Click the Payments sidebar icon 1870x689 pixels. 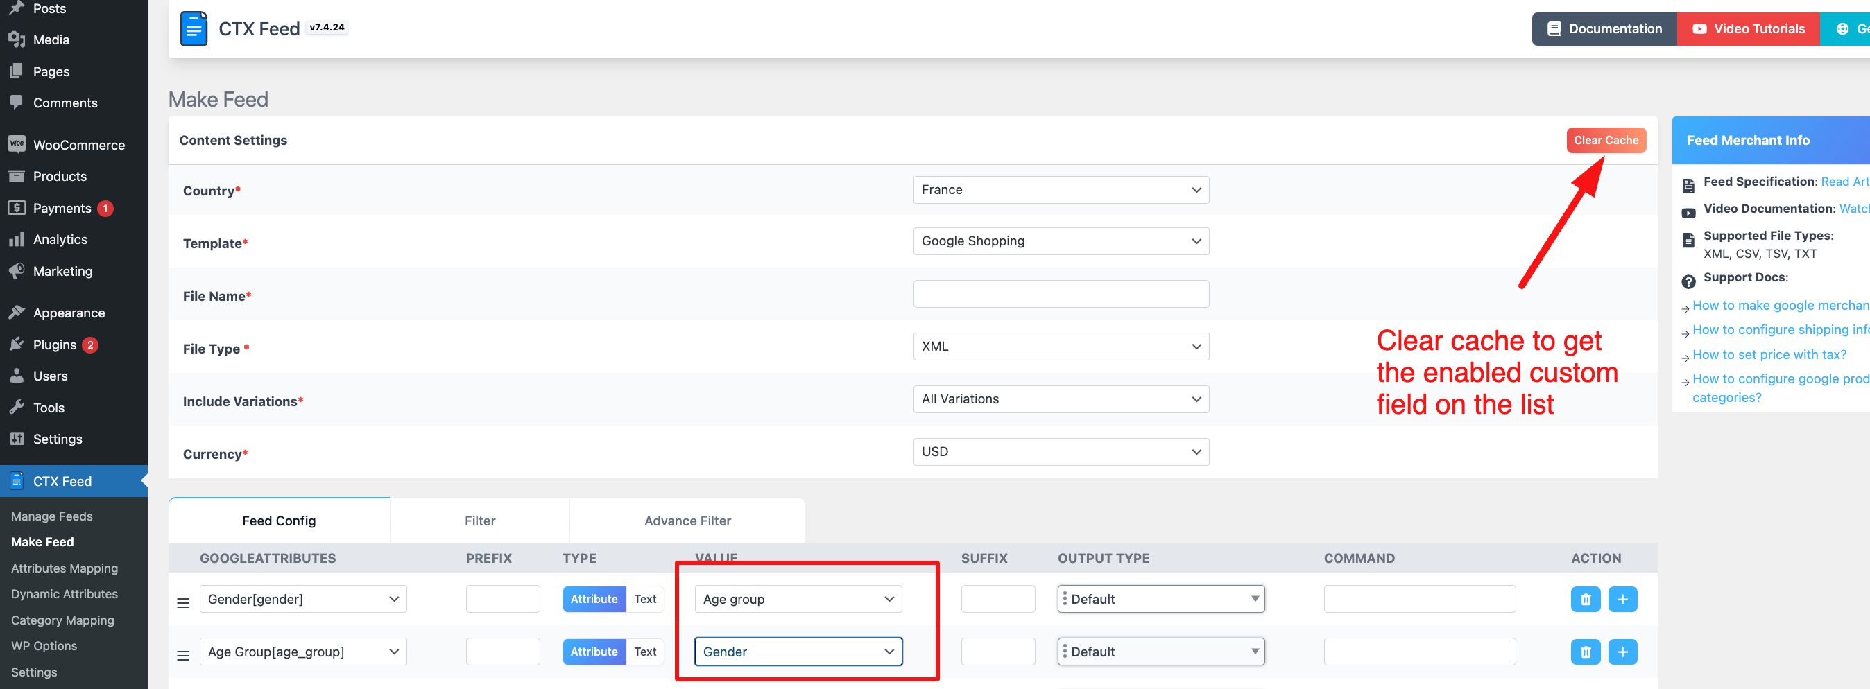(17, 208)
